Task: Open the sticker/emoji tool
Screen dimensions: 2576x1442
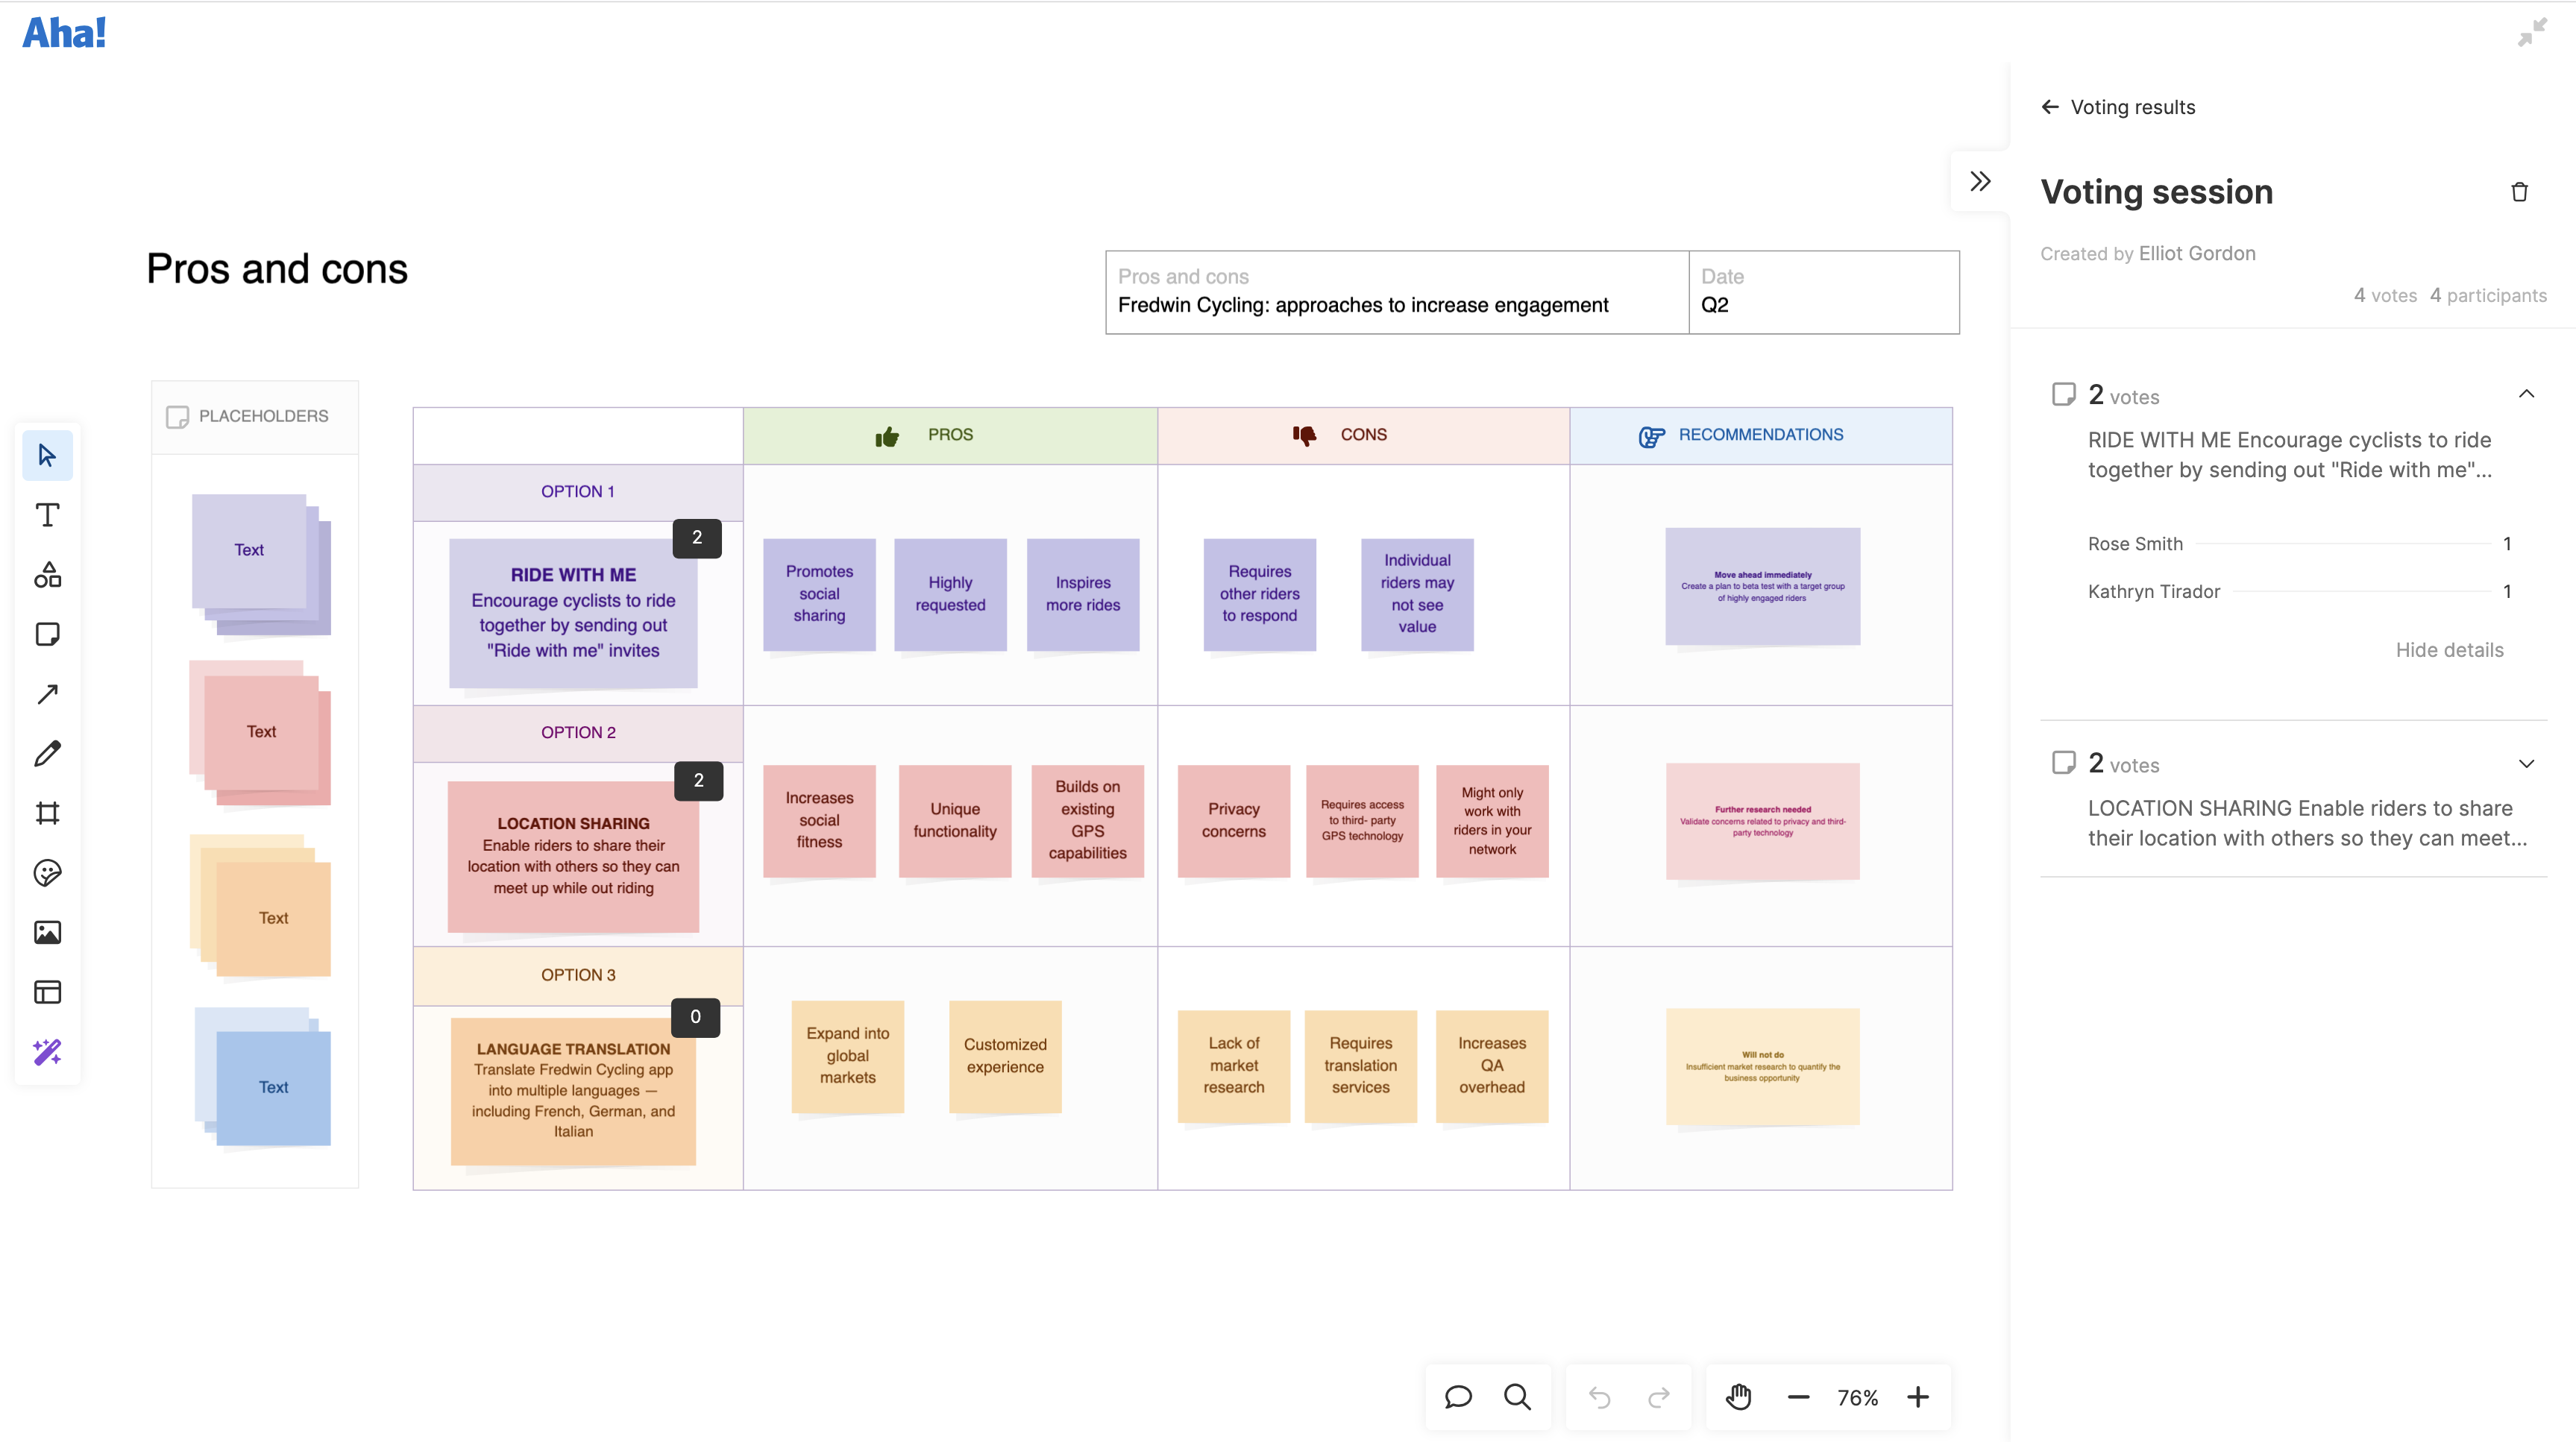Action: pyautogui.click(x=47, y=872)
